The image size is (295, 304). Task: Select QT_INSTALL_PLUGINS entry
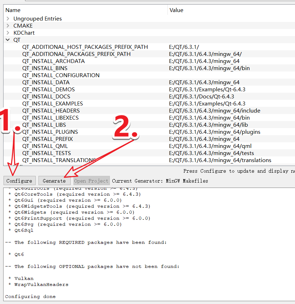pos(50,132)
